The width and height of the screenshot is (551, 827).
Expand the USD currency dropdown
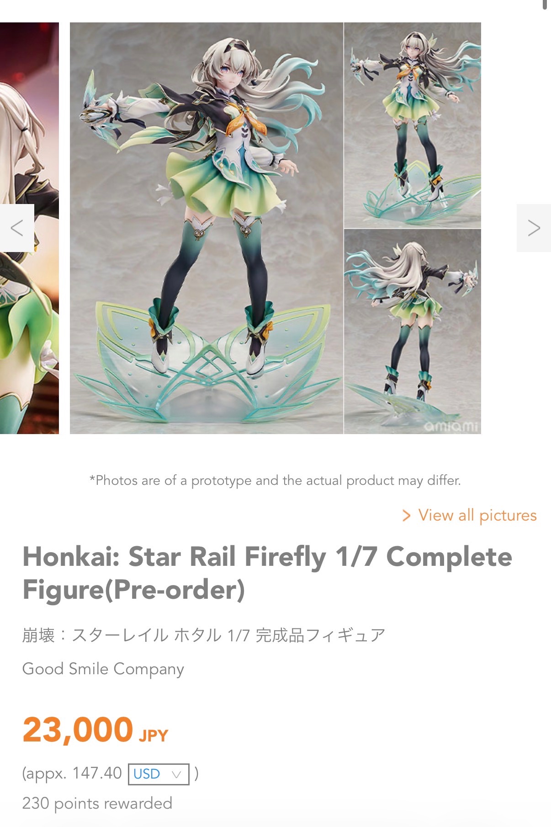click(x=159, y=774)
